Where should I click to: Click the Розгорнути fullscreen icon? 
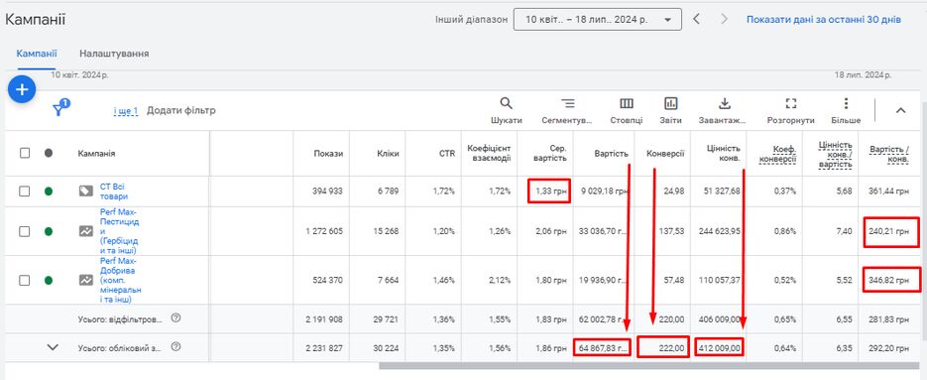(x=790, y=104)
